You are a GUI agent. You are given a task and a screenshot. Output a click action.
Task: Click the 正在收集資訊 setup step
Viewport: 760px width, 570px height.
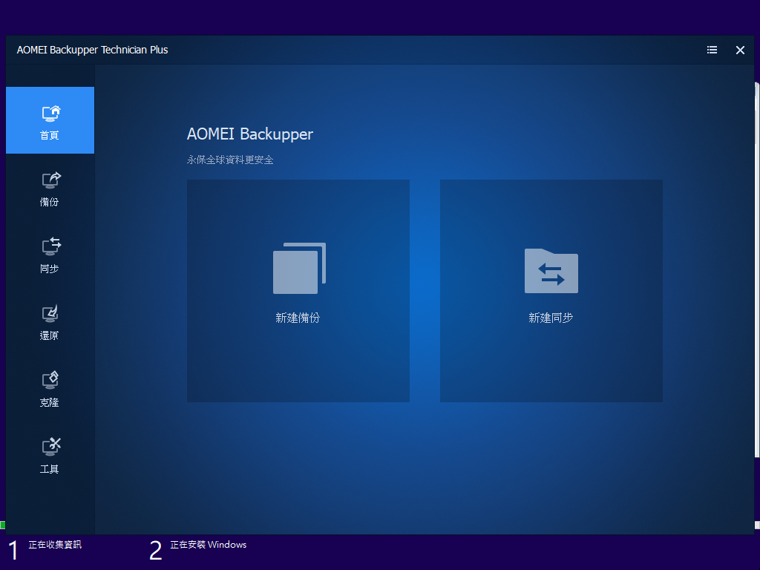pyautogui.click(x=55, y=545)
